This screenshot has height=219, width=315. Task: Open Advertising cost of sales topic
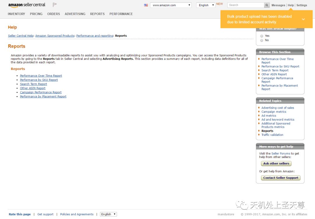pyautogui.click(x=278, y=108)
